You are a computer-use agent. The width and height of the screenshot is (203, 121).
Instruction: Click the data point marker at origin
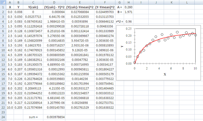click(135, 63)
